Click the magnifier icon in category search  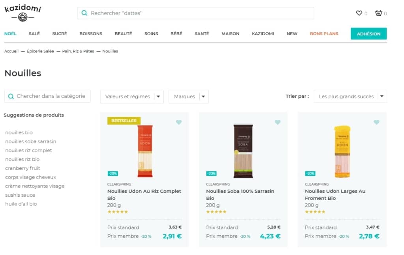[11, 96]
